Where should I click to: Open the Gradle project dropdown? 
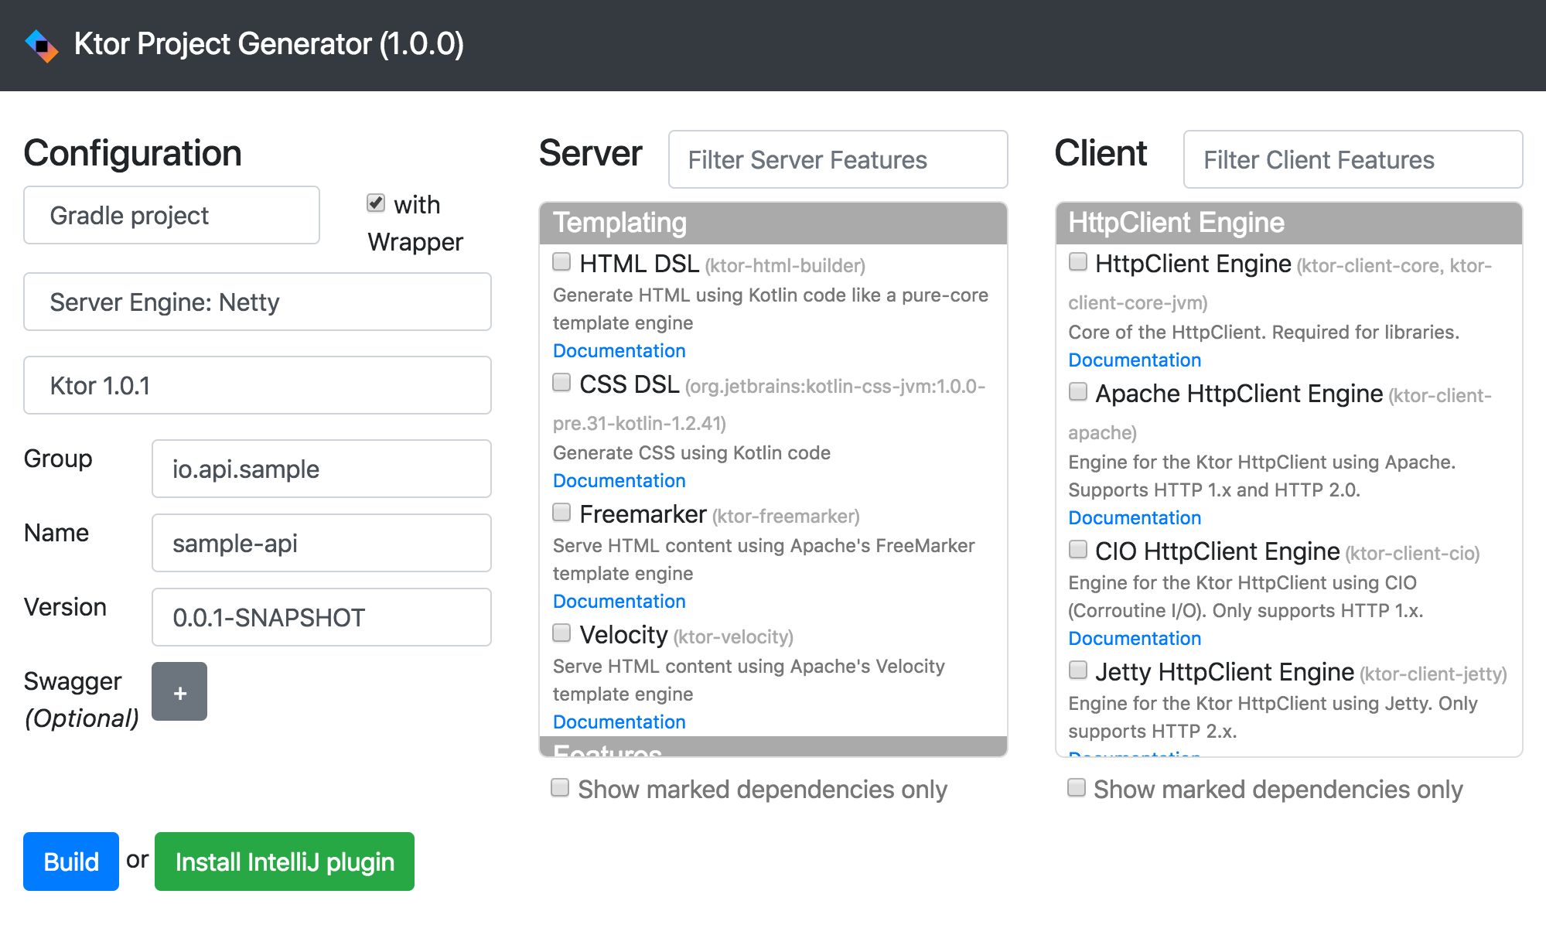(172, 215)
